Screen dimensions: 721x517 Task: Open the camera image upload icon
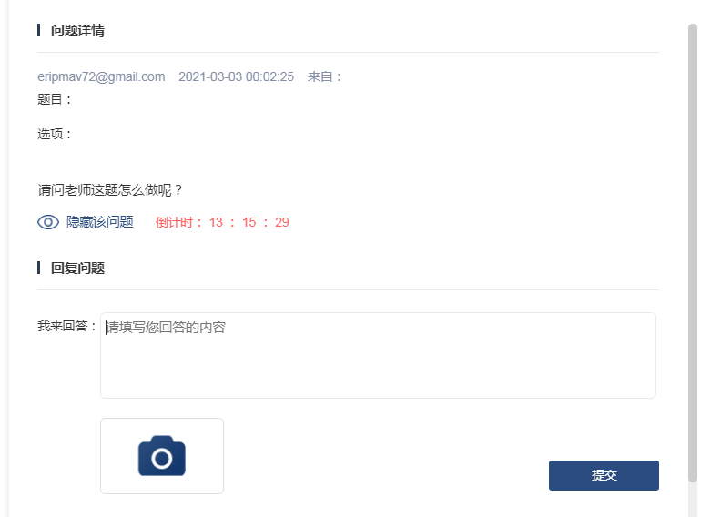pyautogui.click(x=162, y=456)
